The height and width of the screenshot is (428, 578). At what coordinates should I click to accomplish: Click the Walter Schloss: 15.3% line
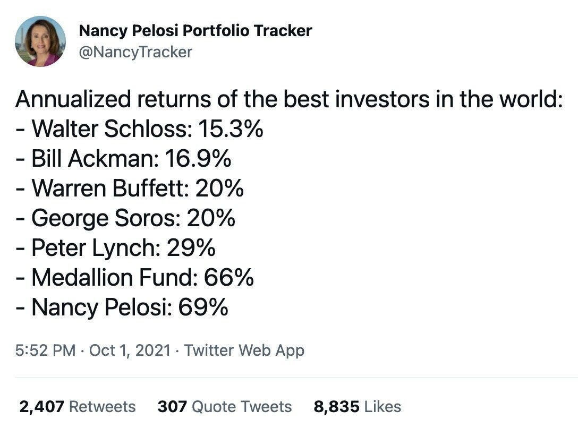tap(139, 129)
